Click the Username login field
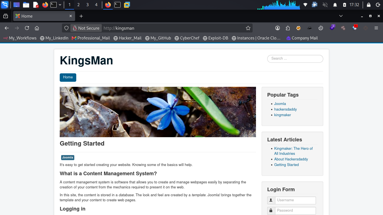The height and width of the screenshot is (215, 383). click(295, 200)
